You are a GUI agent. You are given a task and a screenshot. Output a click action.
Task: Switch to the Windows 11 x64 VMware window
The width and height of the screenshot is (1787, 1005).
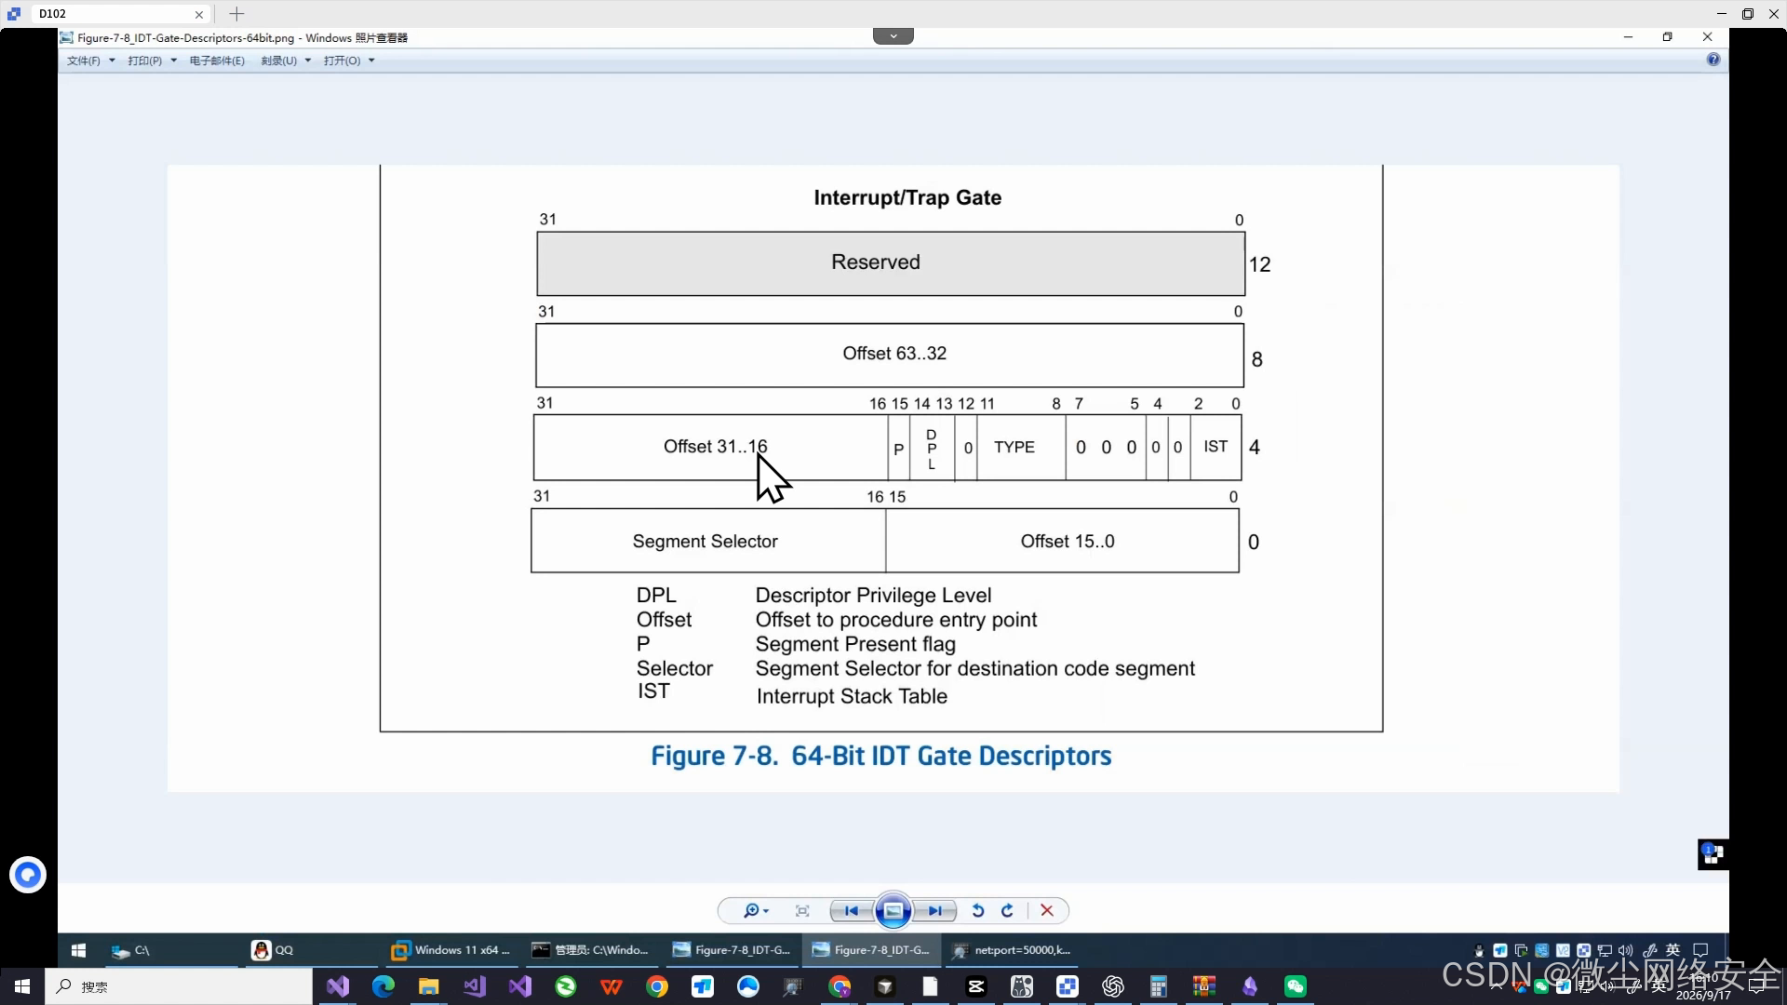tap(452, 950)
